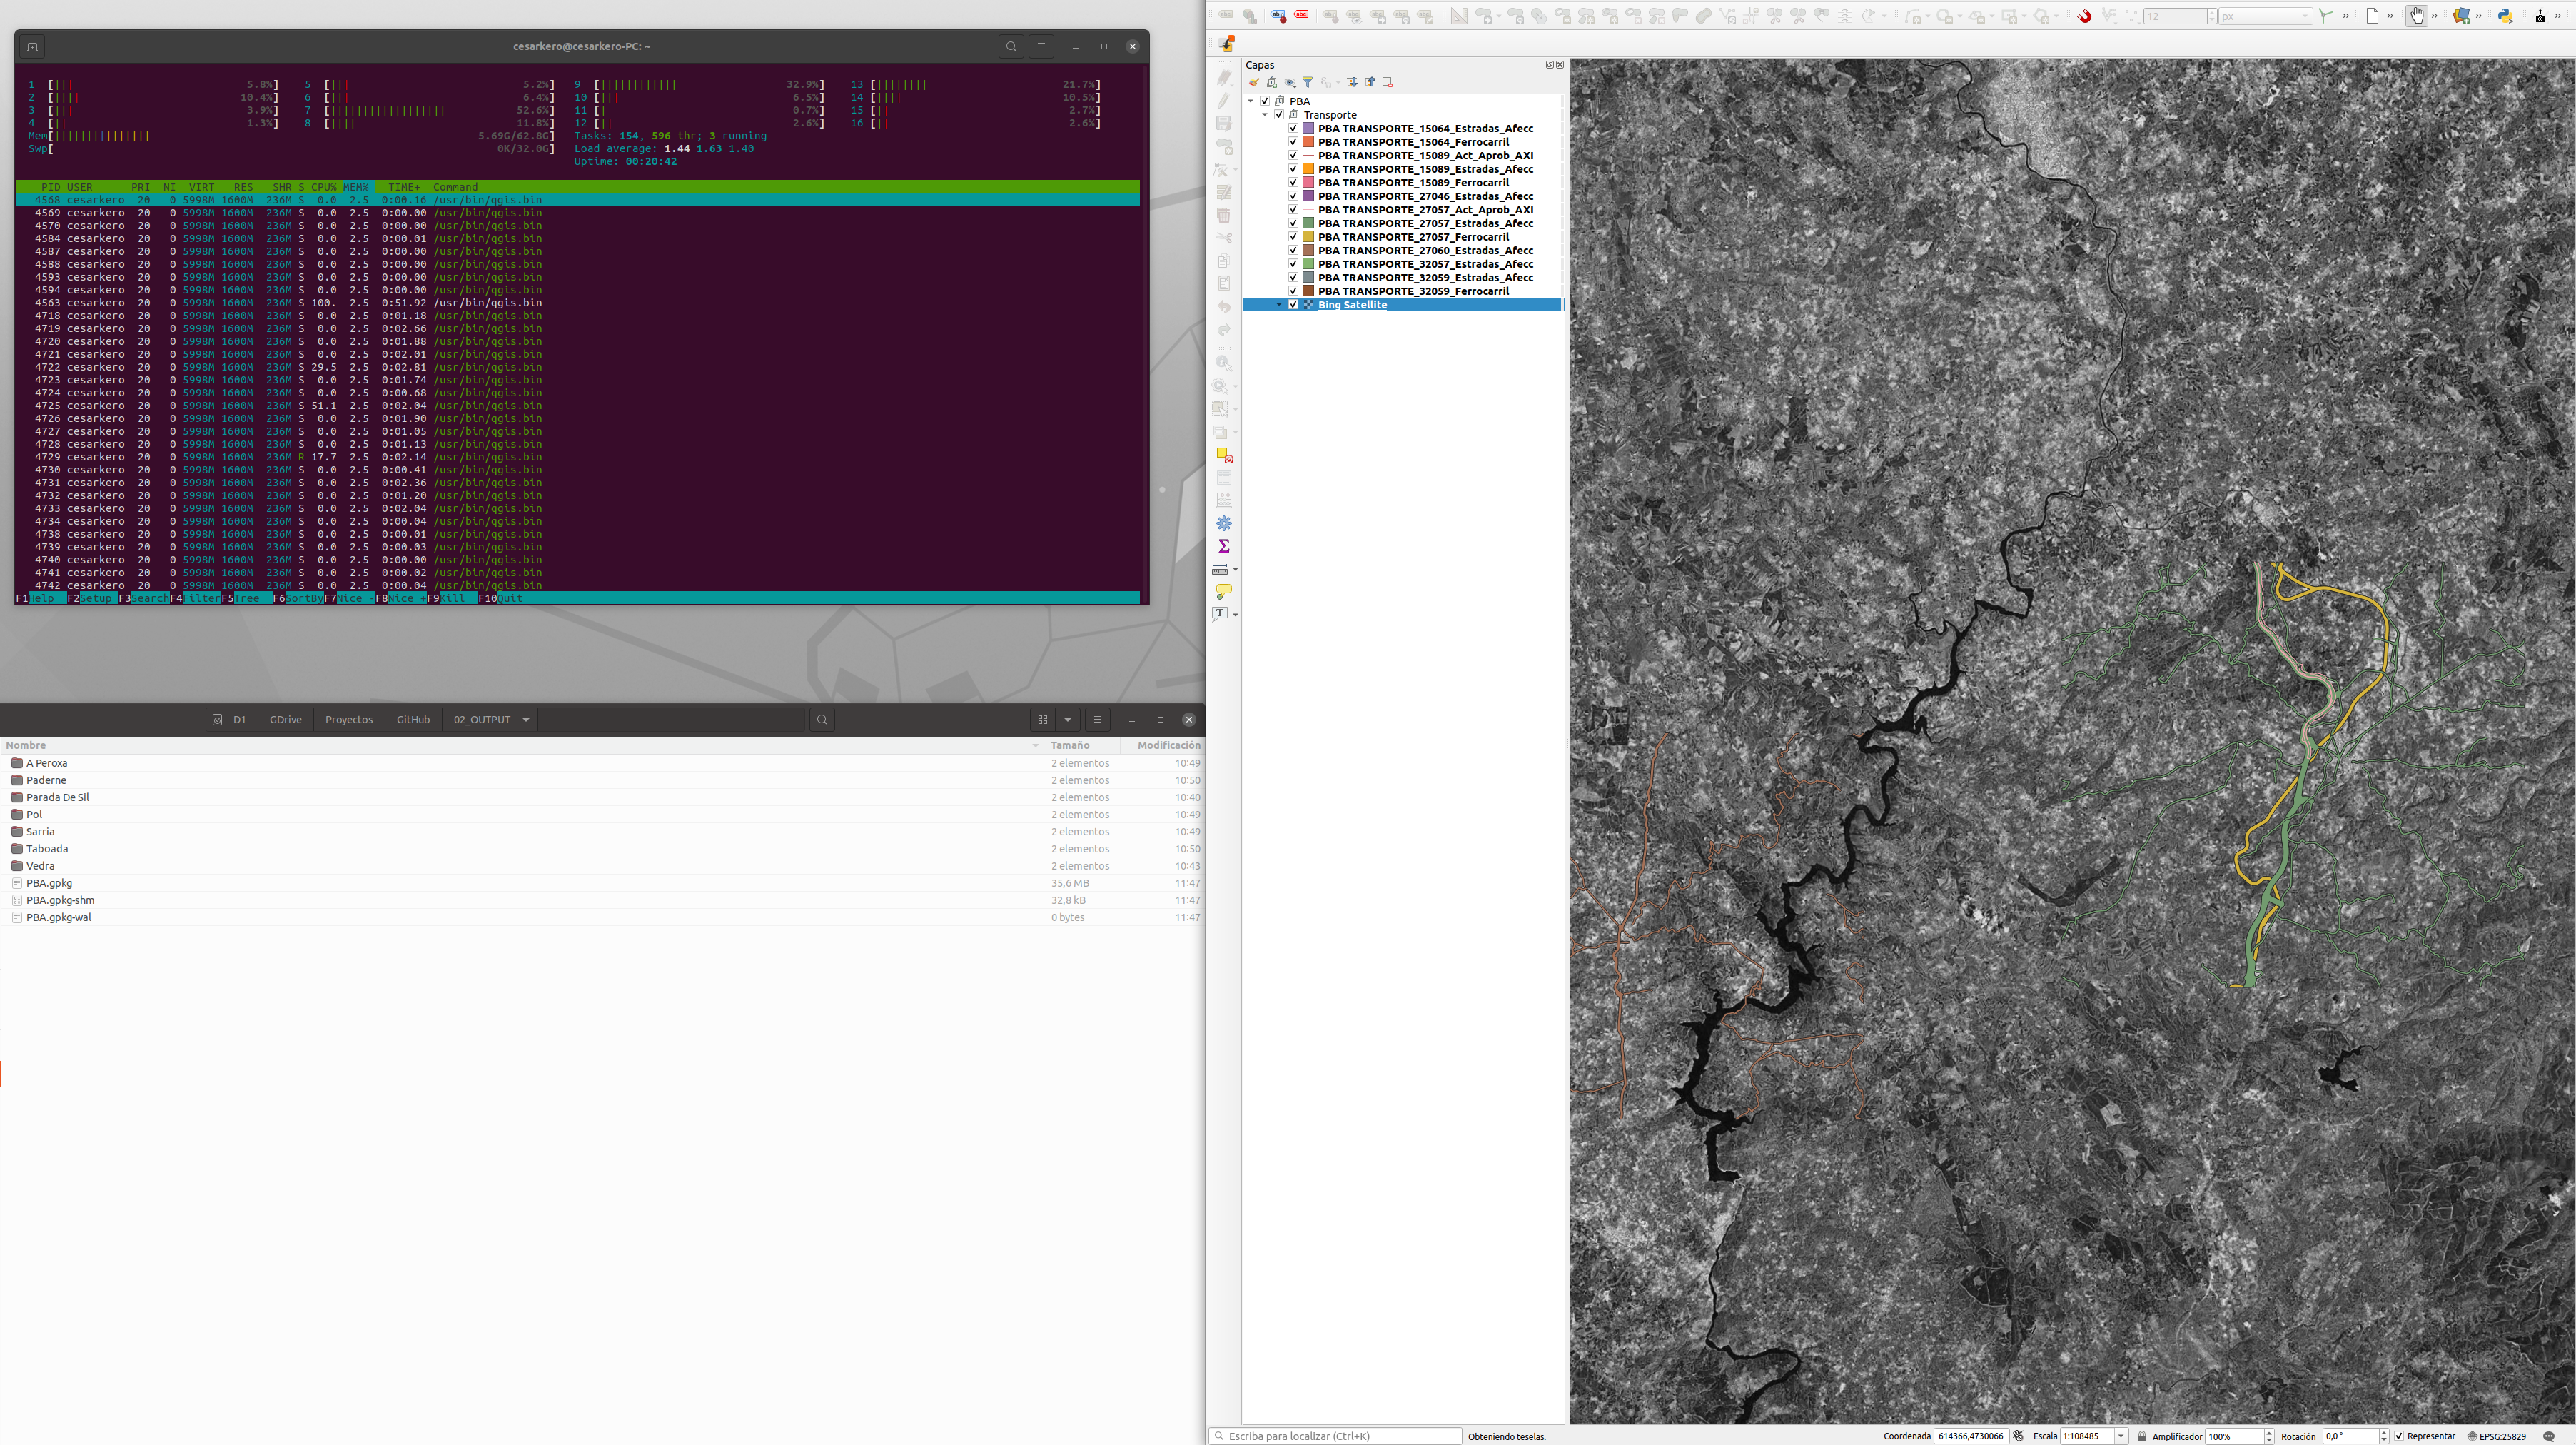Toggle the Representar render checkbox
Image resolution: width=2576 pixels, height=1445 pixels.
tap(2399, 1436)
